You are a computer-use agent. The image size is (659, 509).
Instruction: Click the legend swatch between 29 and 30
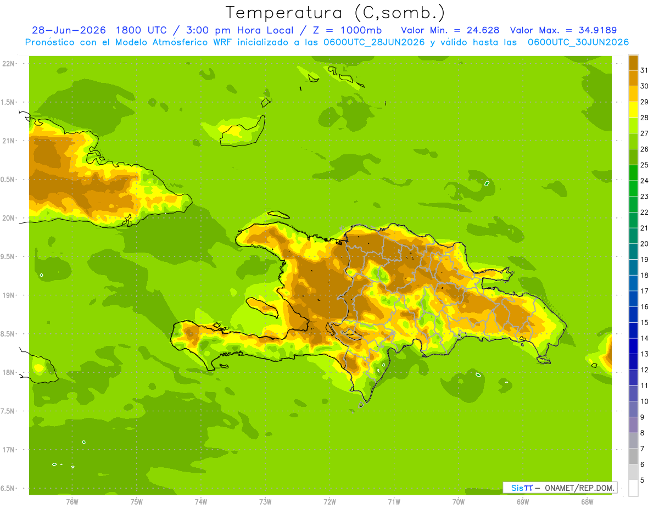pyautogui.click(x=633, y=94)
